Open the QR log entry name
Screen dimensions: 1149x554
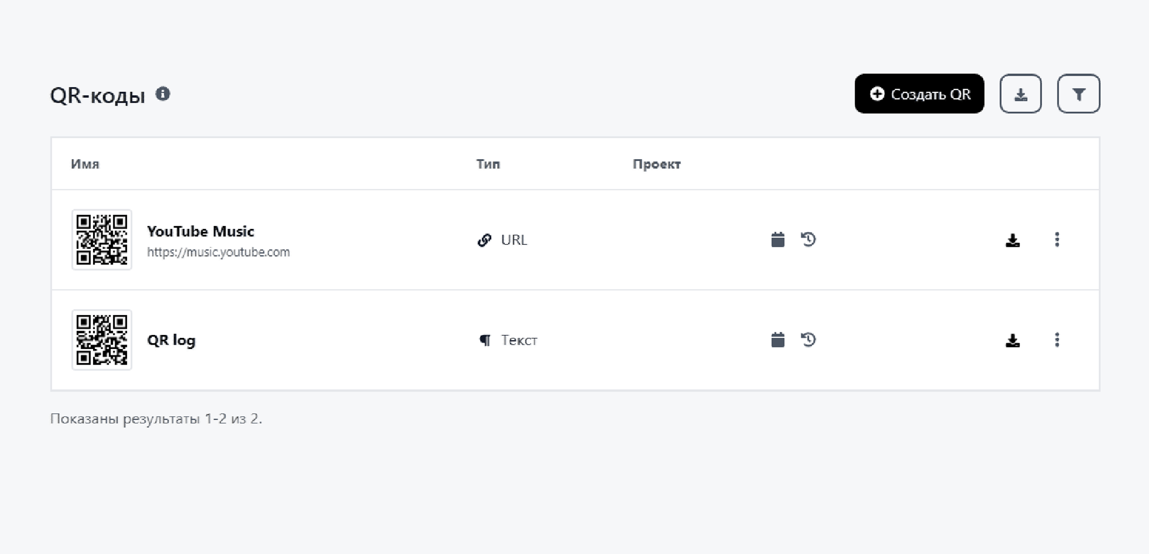click(171, 340)
